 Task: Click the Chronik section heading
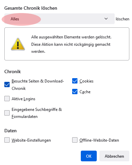[13, 71]
